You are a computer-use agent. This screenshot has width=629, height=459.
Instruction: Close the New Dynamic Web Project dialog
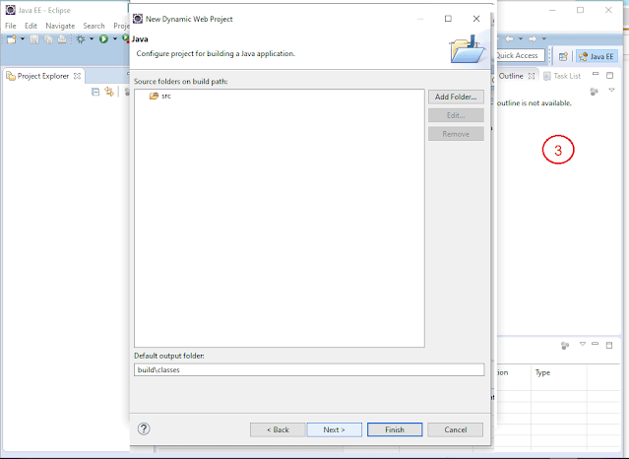tap(476, 19)
